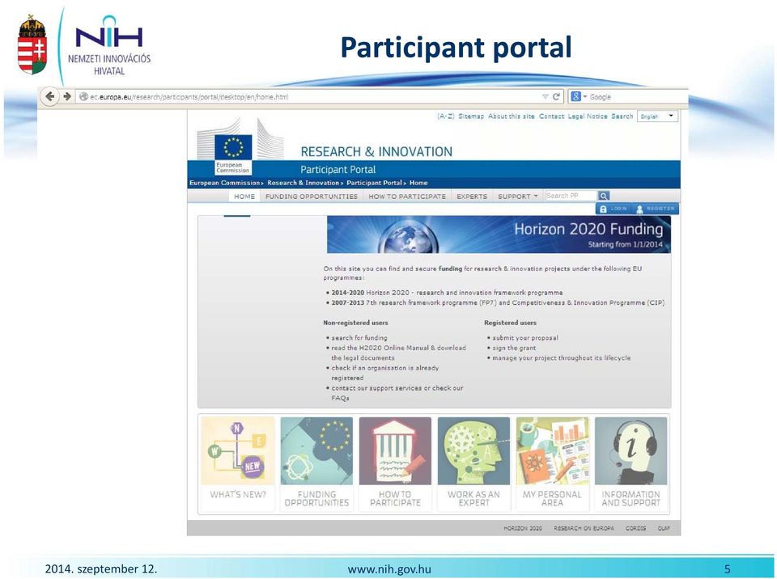Select the Funding Opportunities navigation tab
The image size is (777, 579).
click(x=311, y=197)
